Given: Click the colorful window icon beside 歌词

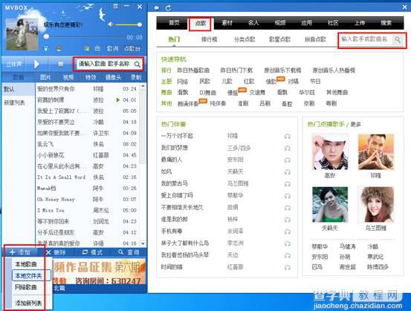Looking at the screenshot, I should [x=86, y=49].
